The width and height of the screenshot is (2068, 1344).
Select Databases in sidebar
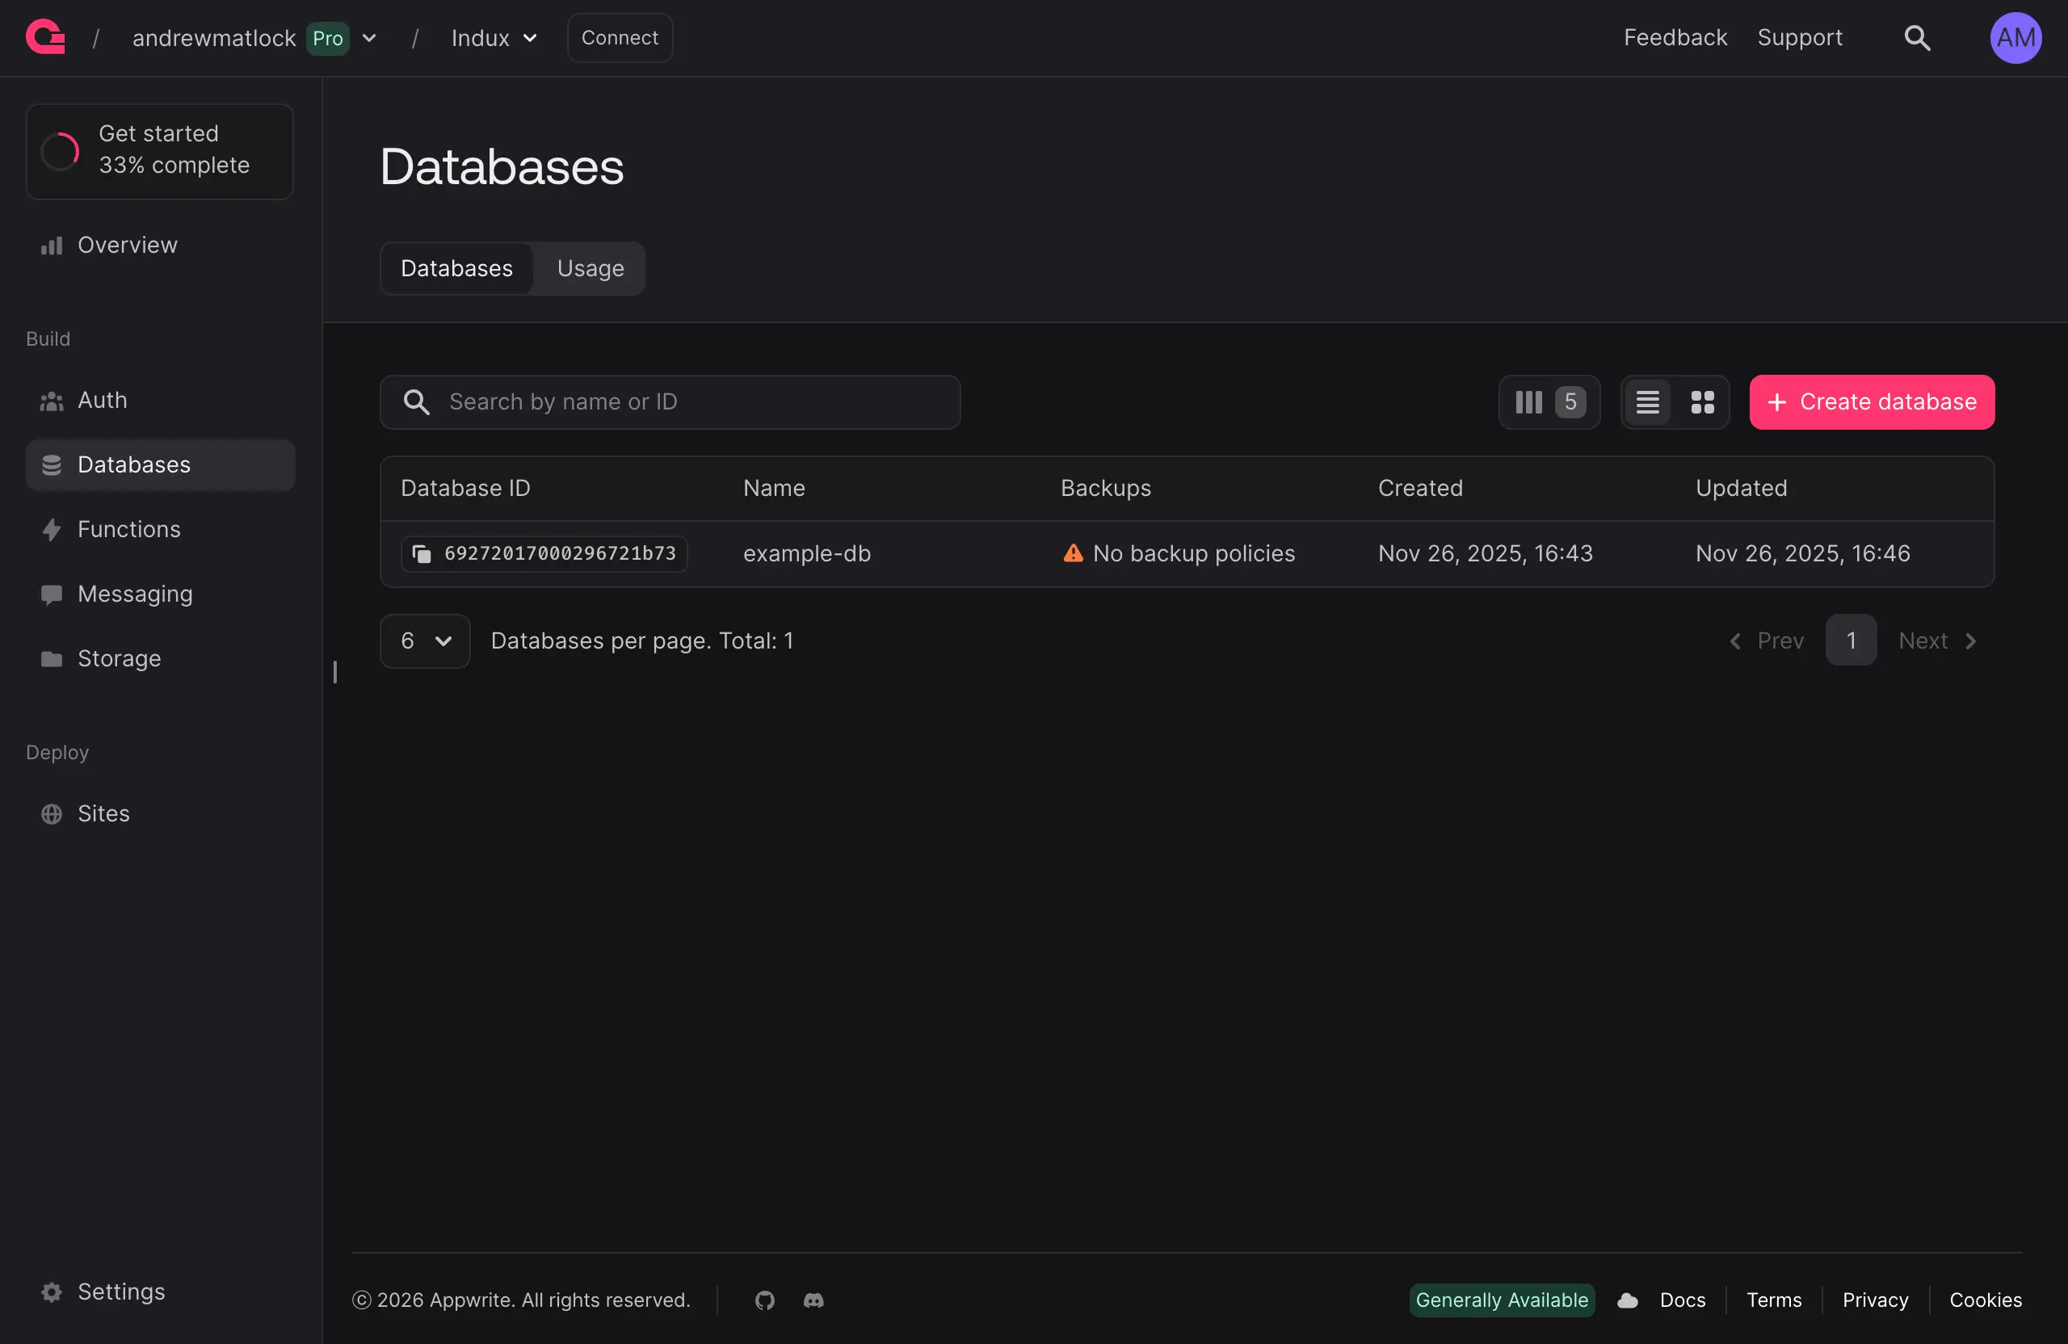click(161, 464)
